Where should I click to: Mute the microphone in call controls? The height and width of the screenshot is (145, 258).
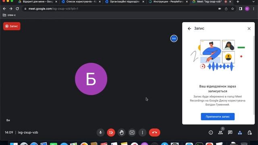point(100,133)
